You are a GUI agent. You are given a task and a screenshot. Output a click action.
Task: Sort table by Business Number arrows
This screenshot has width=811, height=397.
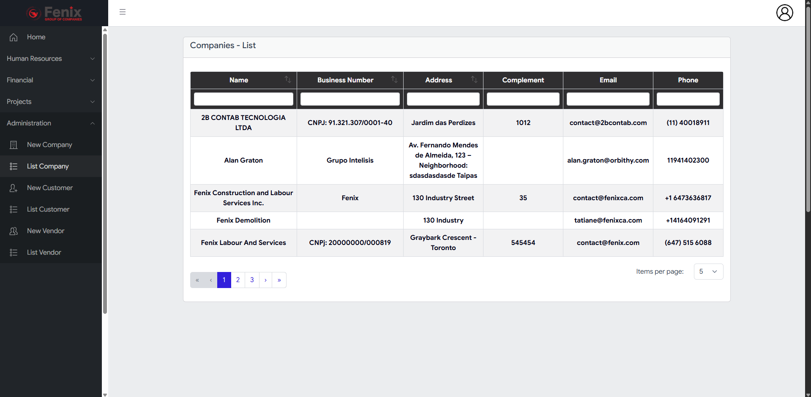[x=394, y=79]
